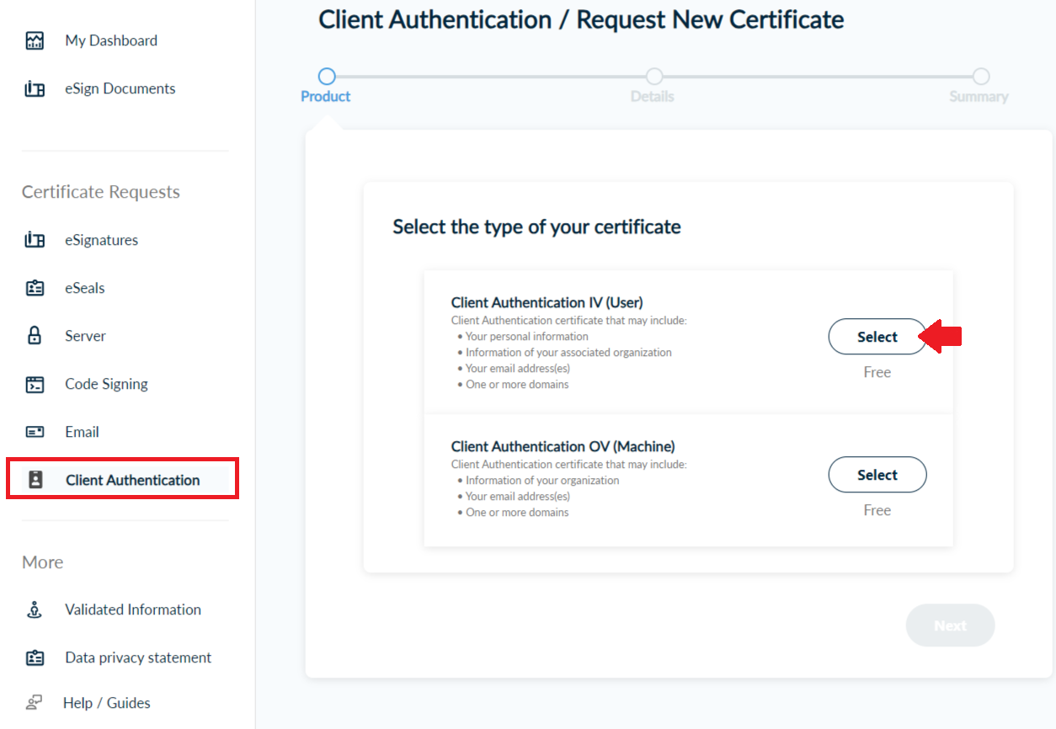Image resolution: width=1056 pixels, height=729 pixels.
Task: Click the Validated Information icon
Action: (35, 609)
